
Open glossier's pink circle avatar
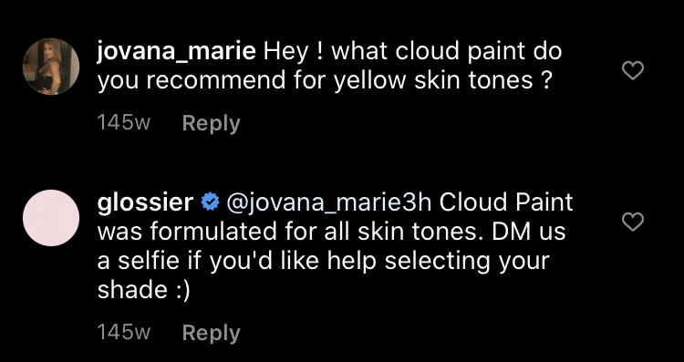(x=51, y=218)
